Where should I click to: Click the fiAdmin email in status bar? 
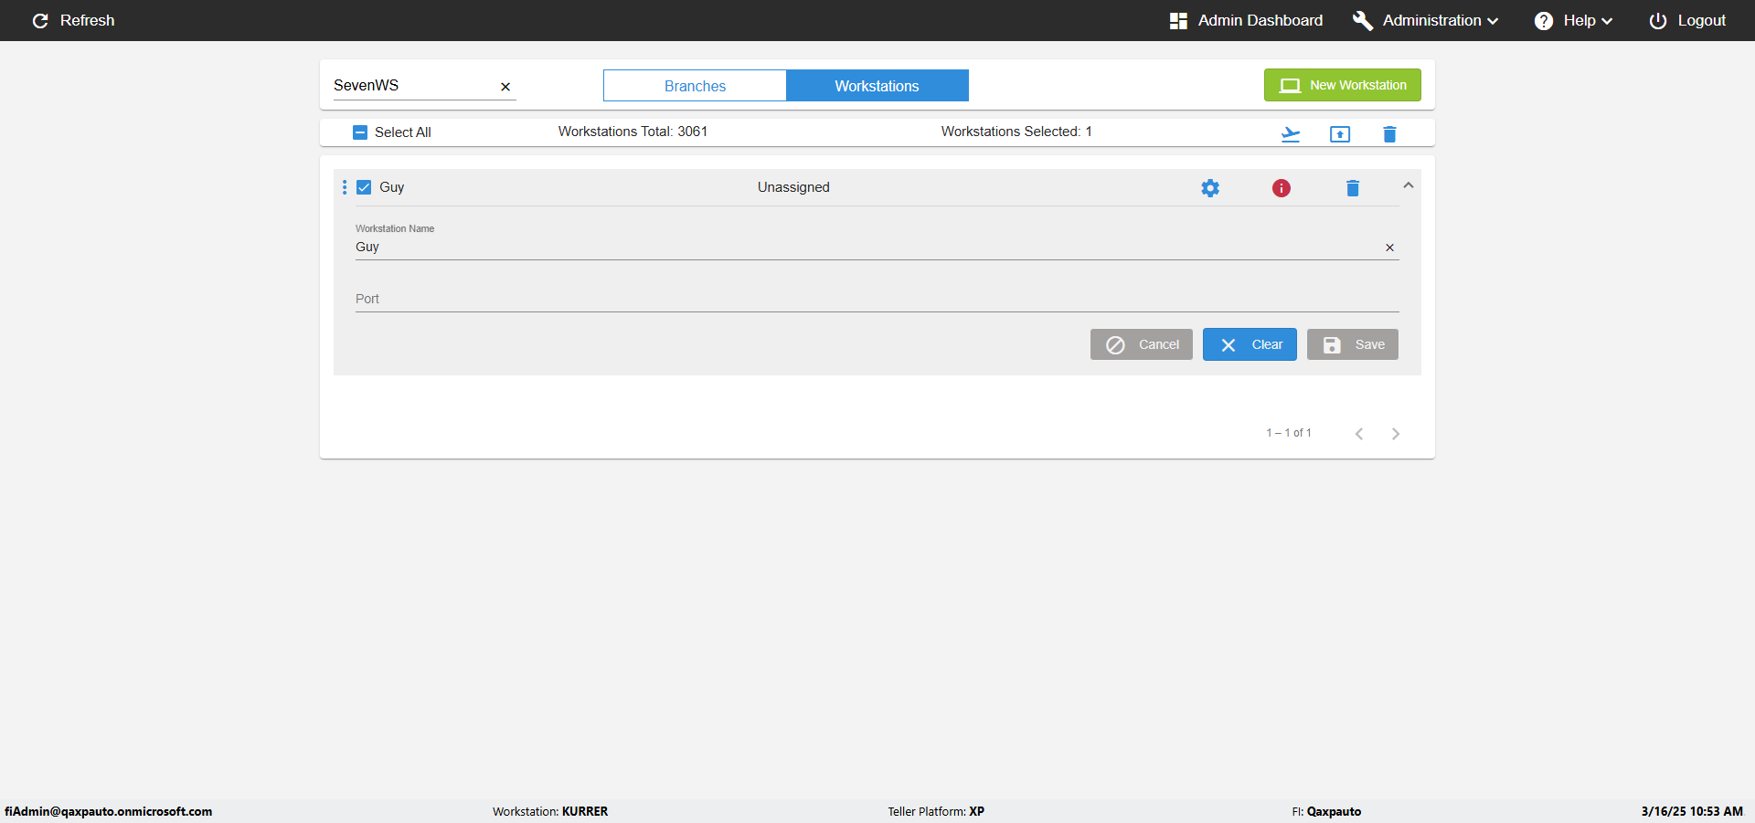pos(108,811)
